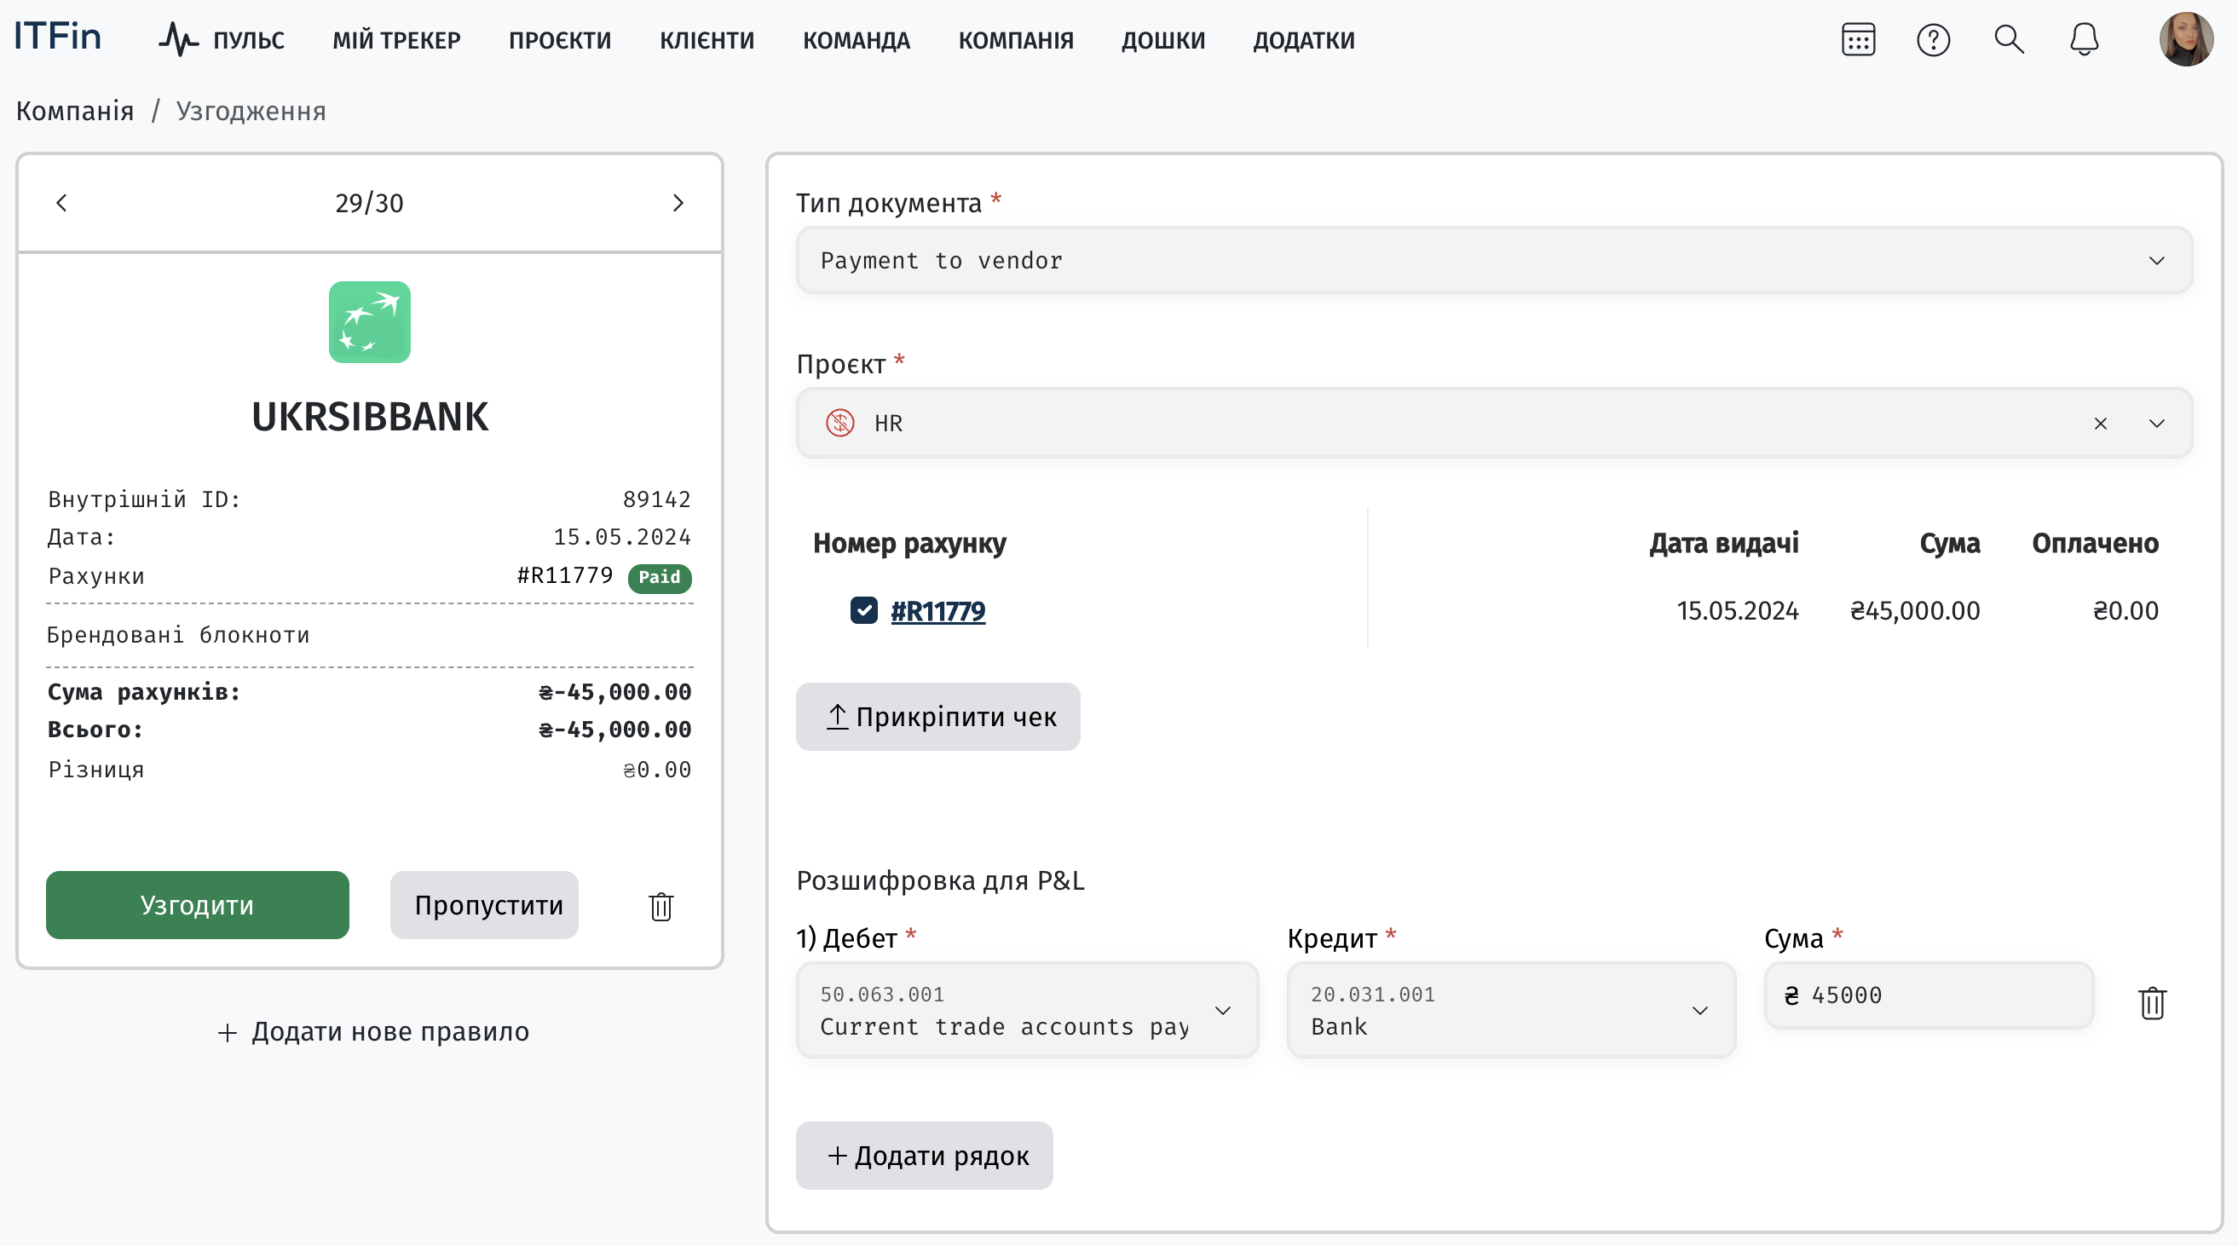2238x1246 pixels.
Task: Expand the Проєкт dropdown chevron
Action: click(x=2157, y=424)
